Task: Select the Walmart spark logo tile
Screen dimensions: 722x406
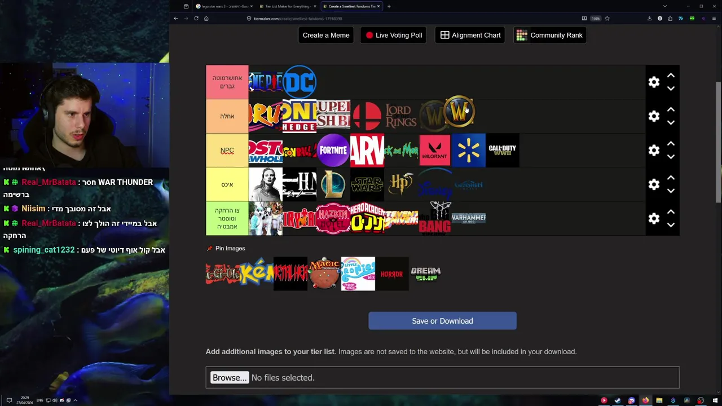Action: (x=469, y=151)
